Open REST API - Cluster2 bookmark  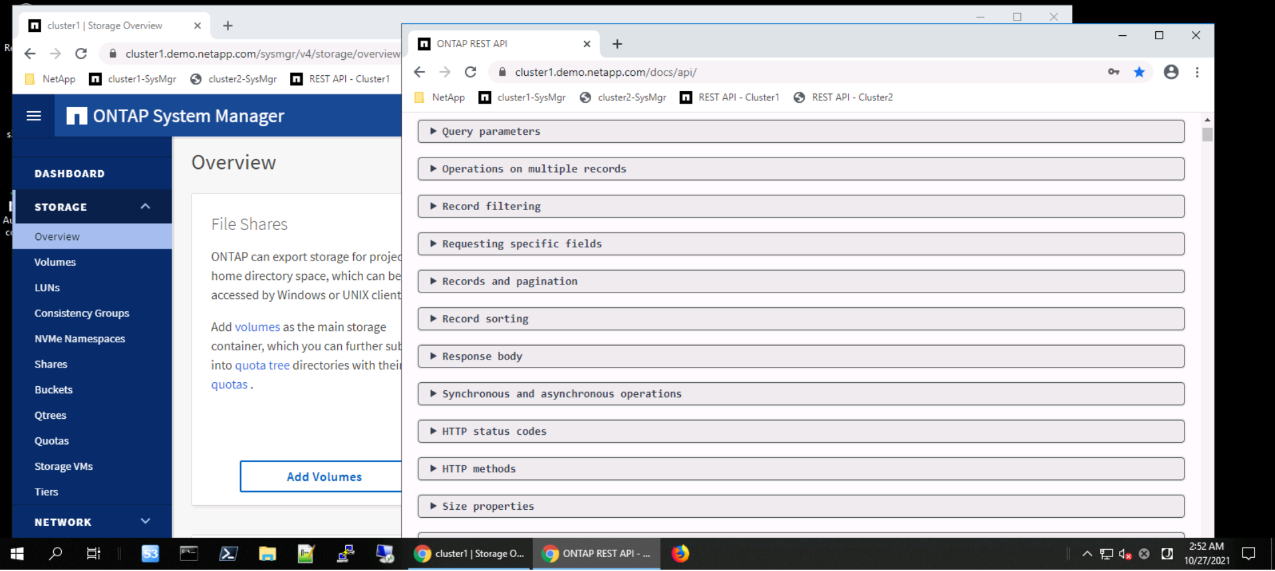(x=843, y=97)
